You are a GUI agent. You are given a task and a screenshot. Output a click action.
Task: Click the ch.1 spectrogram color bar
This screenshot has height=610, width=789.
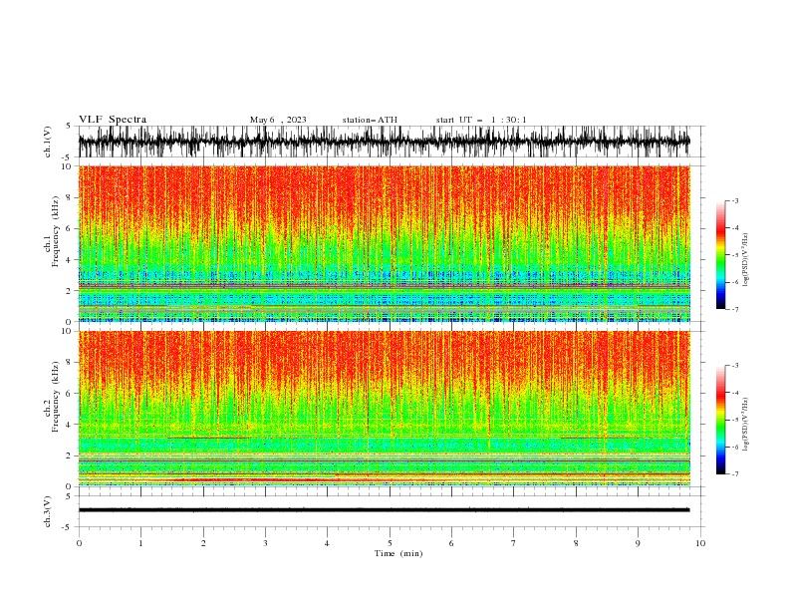click(x=720, y=254)
